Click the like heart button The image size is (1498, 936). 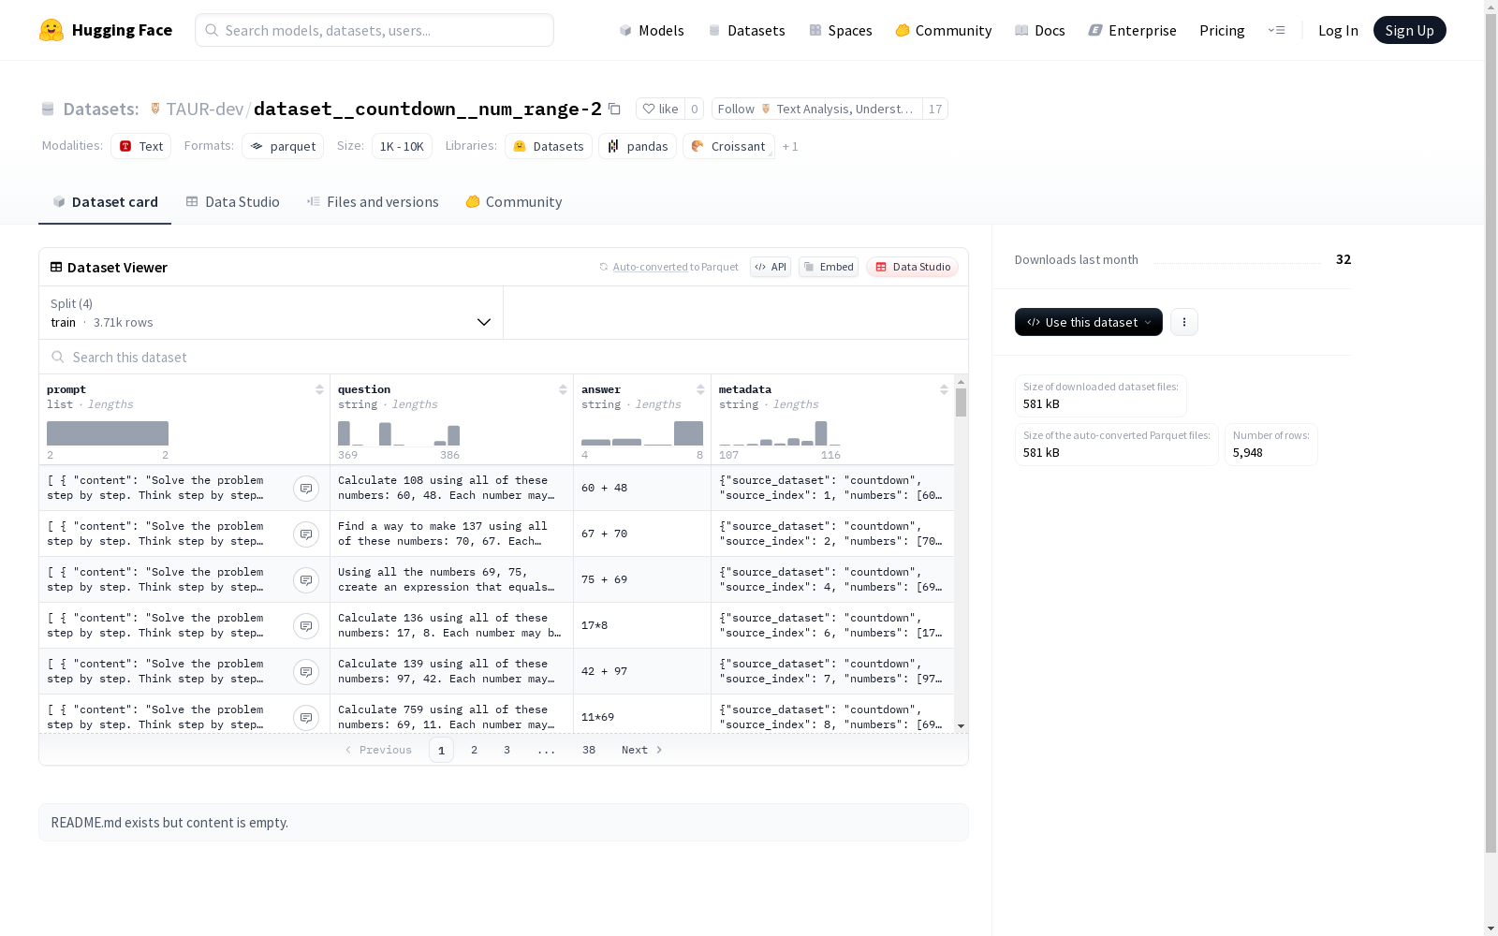tap(660, 109)
